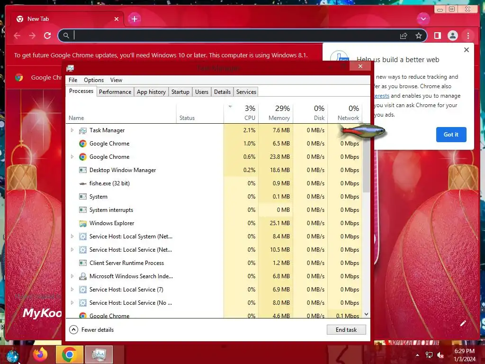Select the Processes tab
This screenshot has height=364, width=485.
[x=81, y=91]
